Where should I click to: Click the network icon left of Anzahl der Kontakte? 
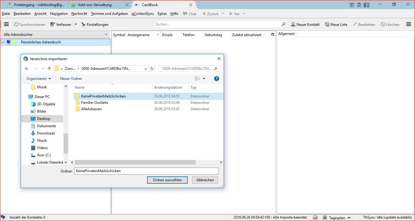click(3, 217)
